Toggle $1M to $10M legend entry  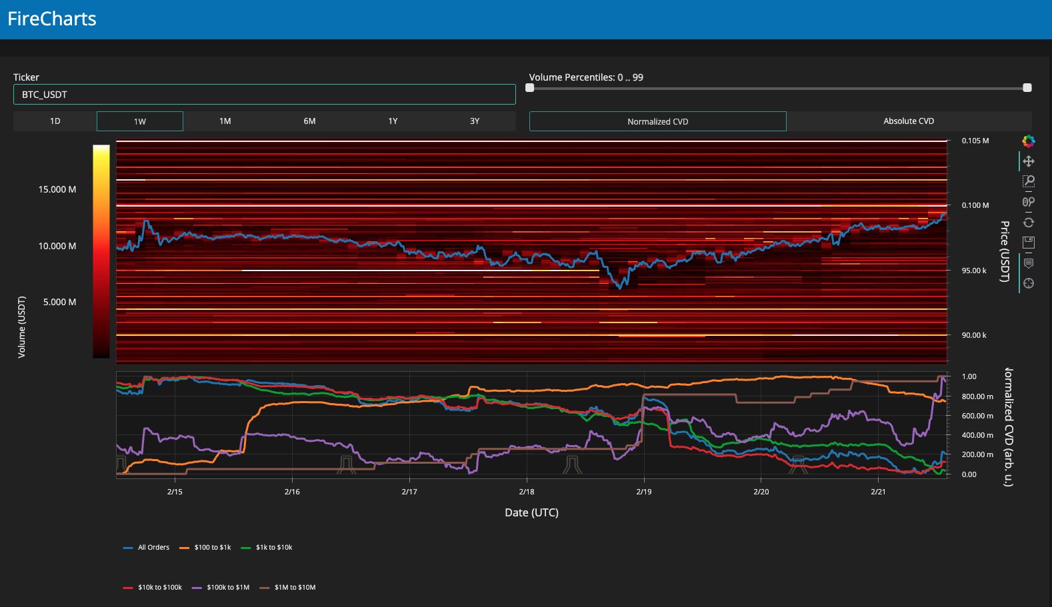(x=288, y=588)
